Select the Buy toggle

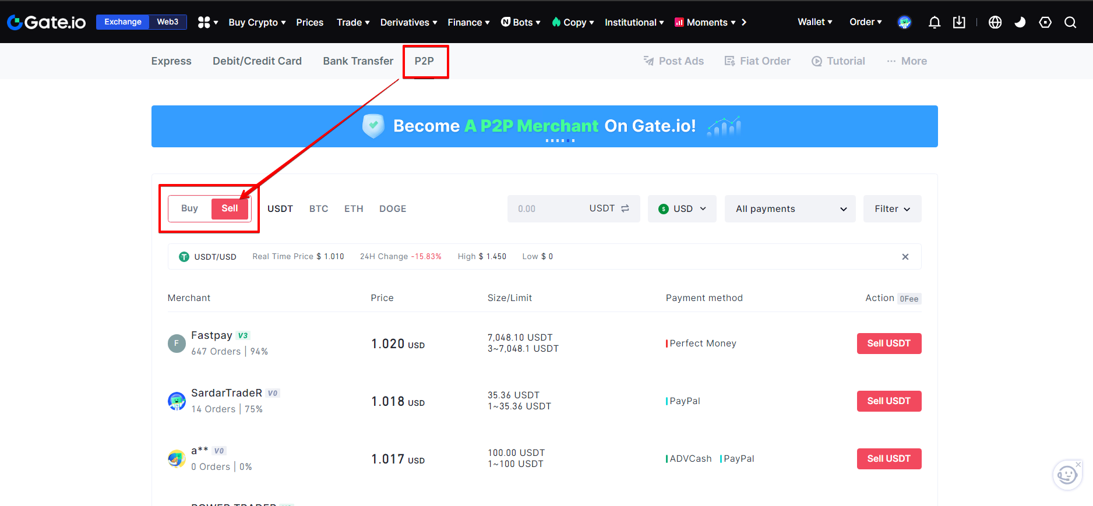tap(189, 208)
